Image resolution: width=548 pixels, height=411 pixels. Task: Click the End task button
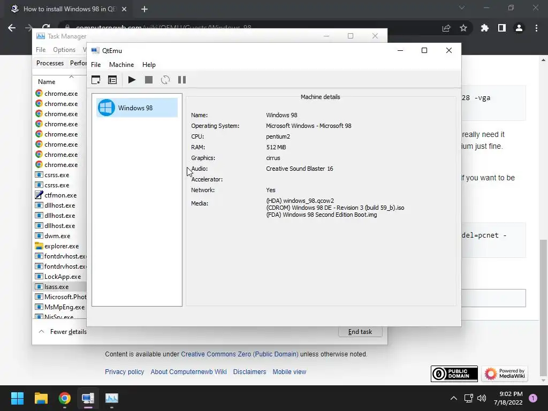coord(360,332)
